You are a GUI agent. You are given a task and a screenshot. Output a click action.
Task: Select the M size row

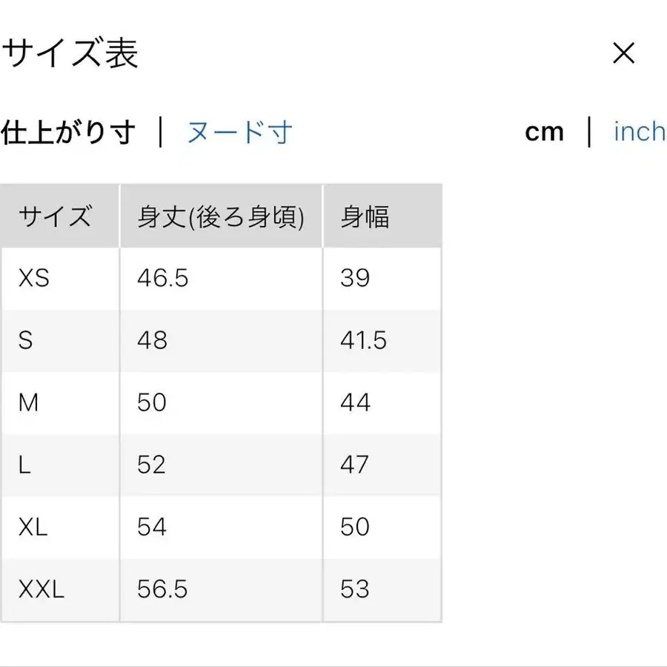coord(30,403)
